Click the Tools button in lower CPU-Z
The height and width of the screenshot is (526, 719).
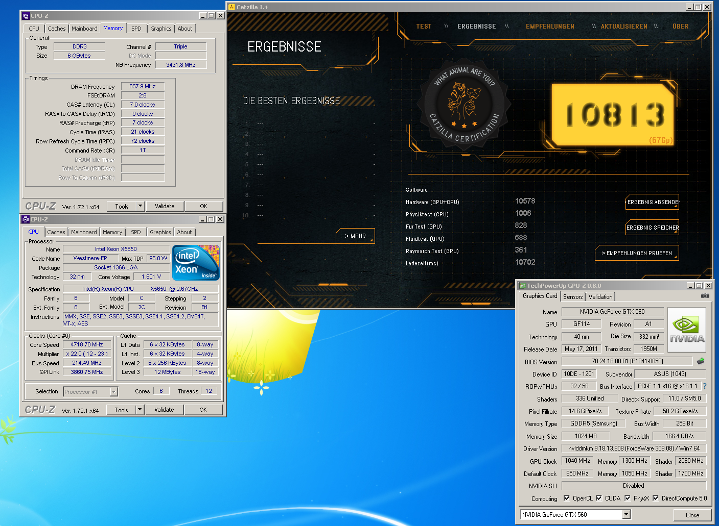tap(121, 410)
